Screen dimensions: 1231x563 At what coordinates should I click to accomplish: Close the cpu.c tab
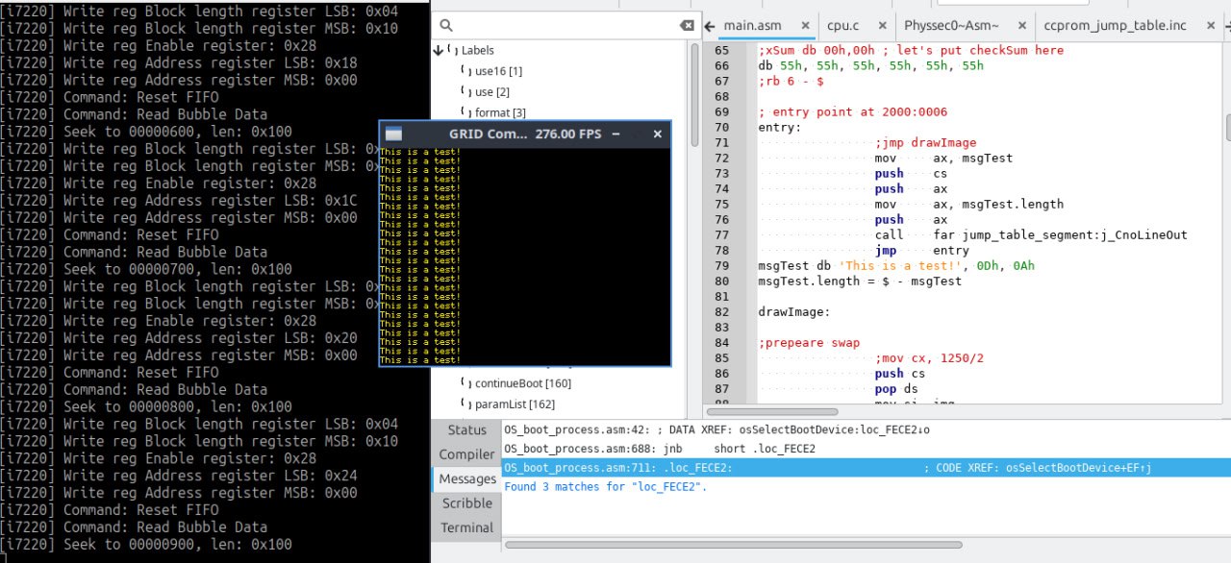tap(883, 26)
